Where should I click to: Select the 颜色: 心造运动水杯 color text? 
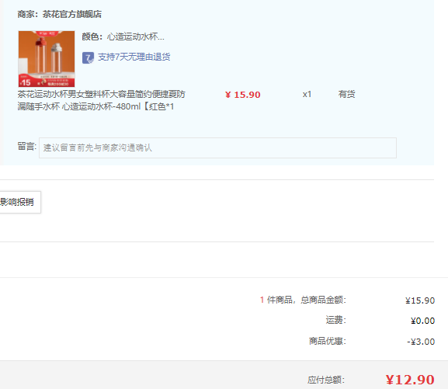pos(123,36)
